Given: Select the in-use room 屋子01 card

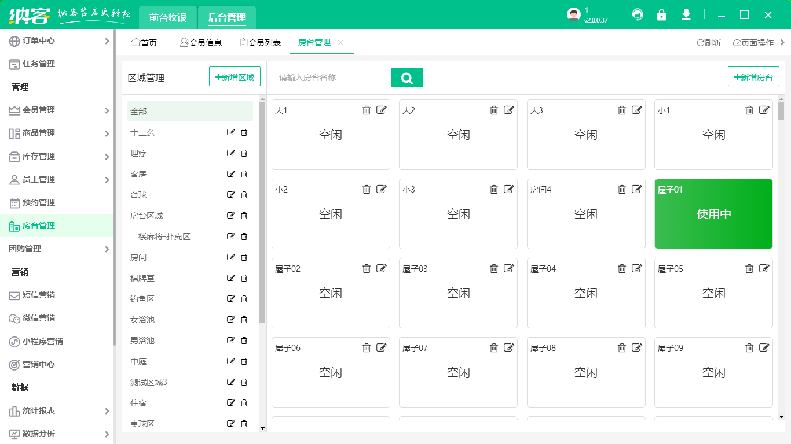Looking at the screenshot, I should (x=713, y=214).
